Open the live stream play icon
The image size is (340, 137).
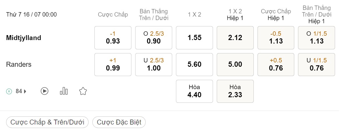pos(45,91)
